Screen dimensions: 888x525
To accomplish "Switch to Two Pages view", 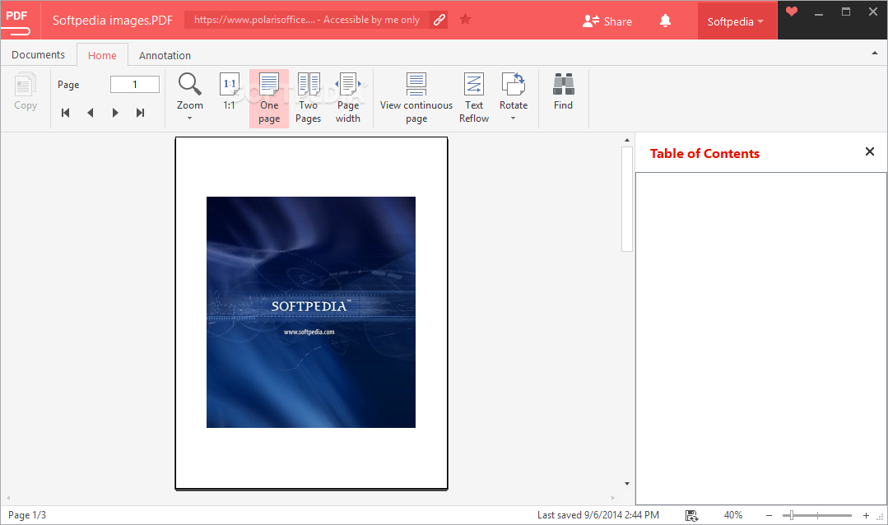I will pos(308,99).
